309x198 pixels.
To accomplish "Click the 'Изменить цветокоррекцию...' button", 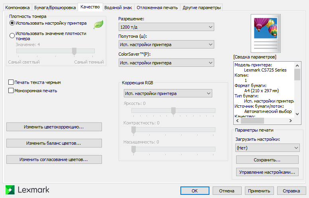I will click(x=54, y=127).
